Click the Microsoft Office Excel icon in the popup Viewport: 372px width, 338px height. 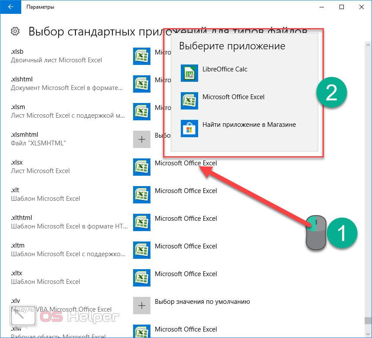189,101
